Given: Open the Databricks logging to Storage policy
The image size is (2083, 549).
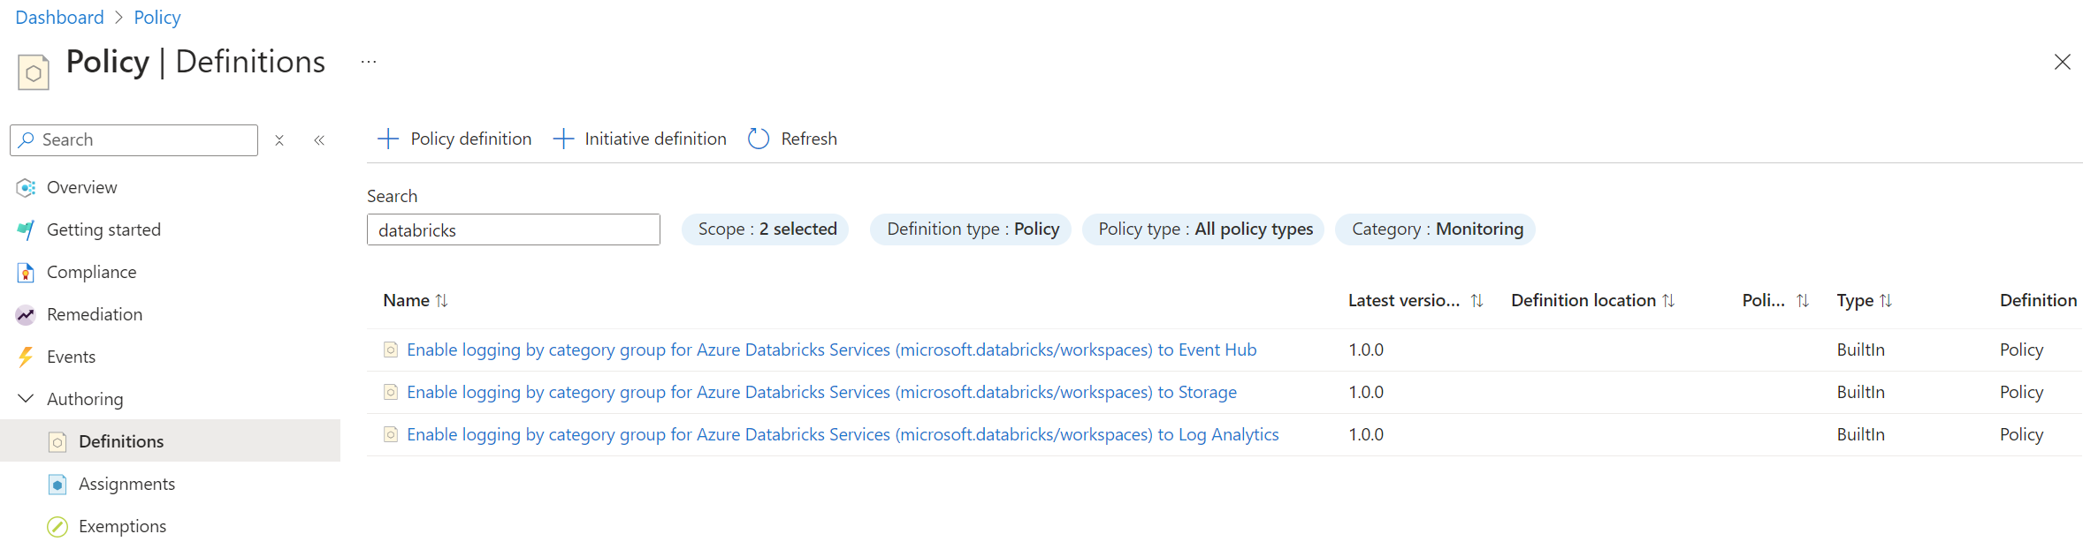Looking at the screenshot, I should (x=821, y=392).
